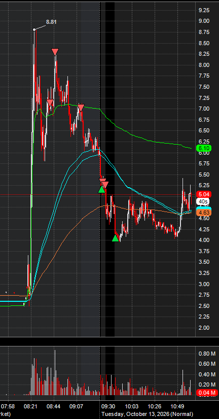Click the 2.50 price axis label

204,306
